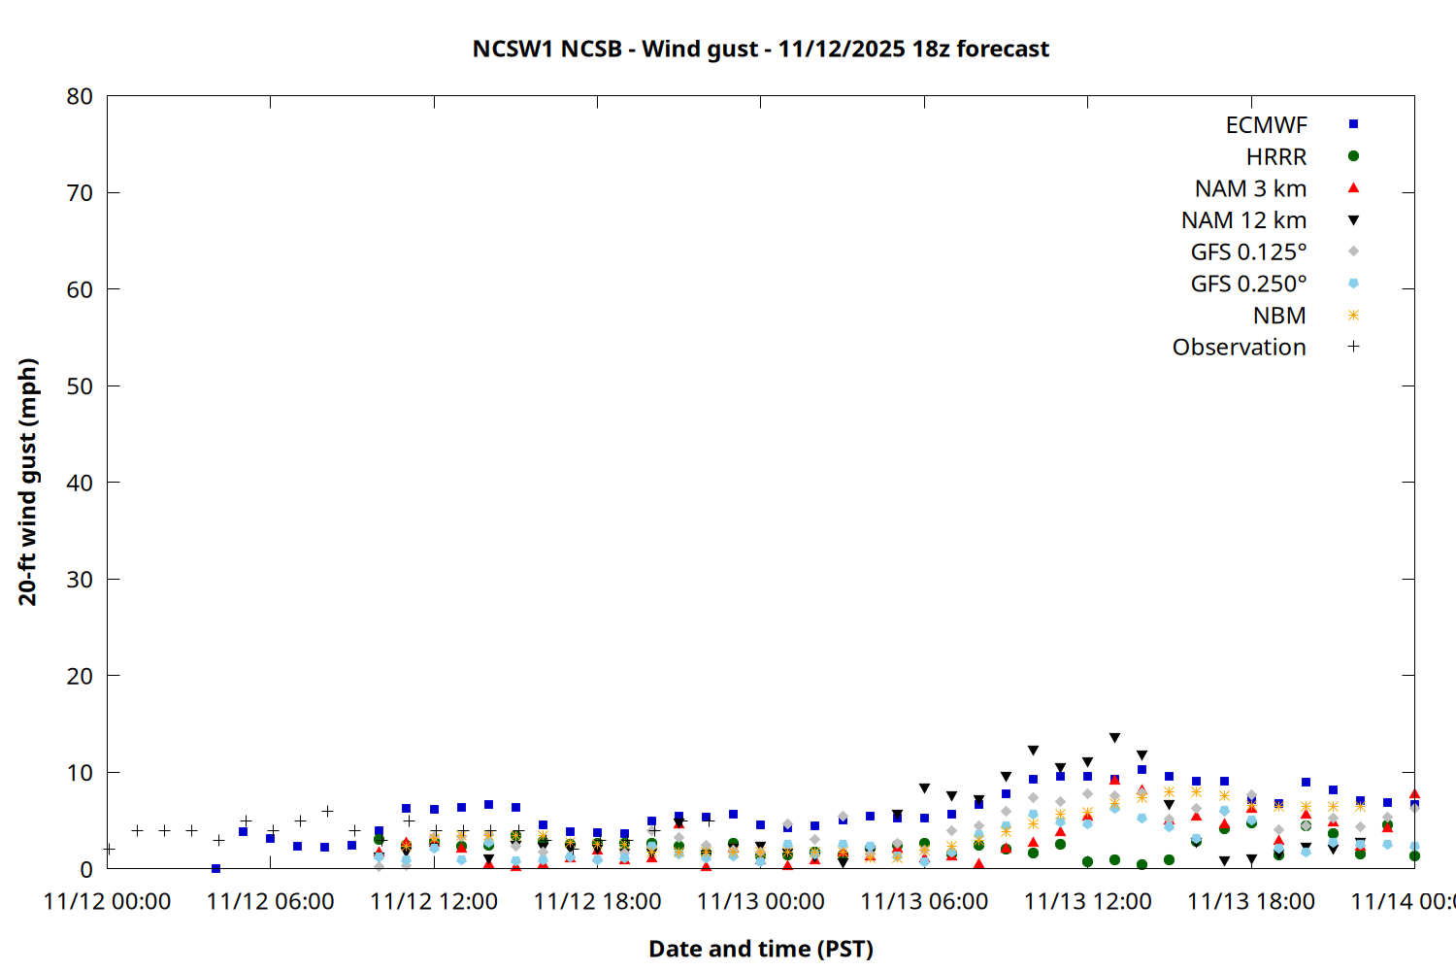The width and height of the screenshot is (1456, 971).
Task: Click the red triangle NAM 3 km marker in legend
Action: pyautogui.click(x=1353, y=187)
